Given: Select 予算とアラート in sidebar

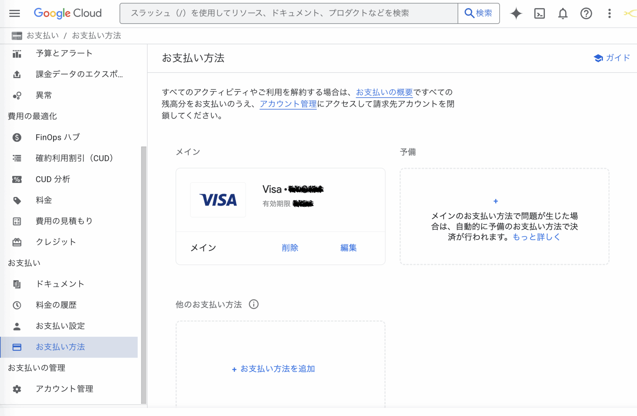Looking at the screenshot, I should [x=64, y=53].
